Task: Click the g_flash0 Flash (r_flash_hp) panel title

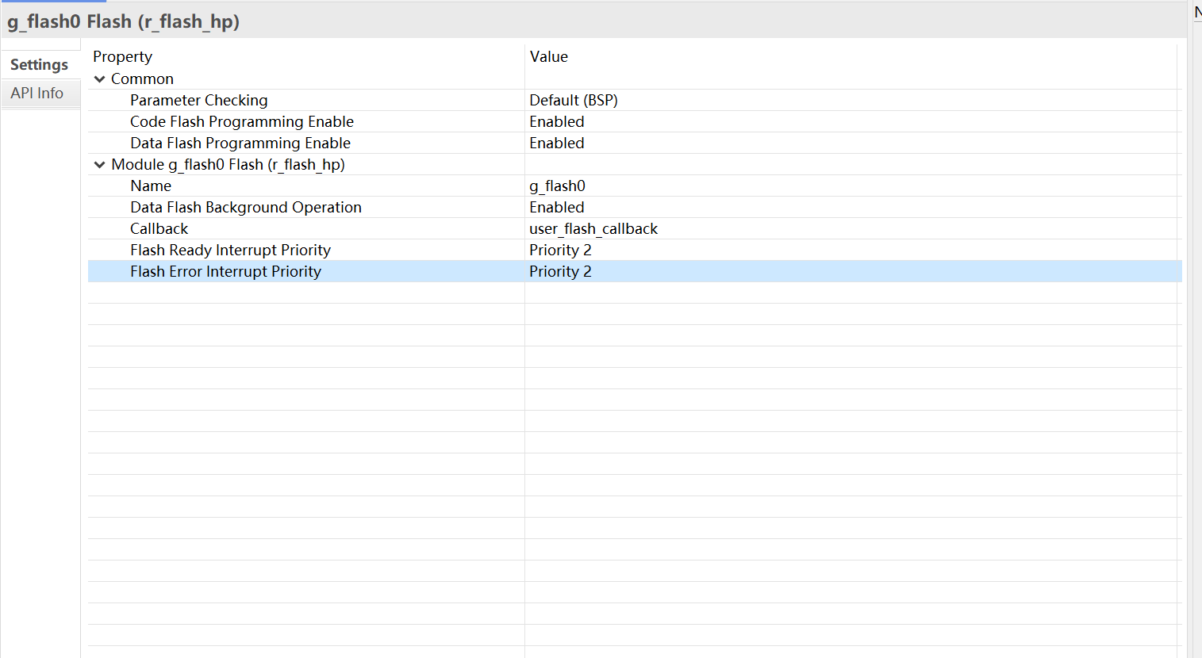Action: click(124, 21)
